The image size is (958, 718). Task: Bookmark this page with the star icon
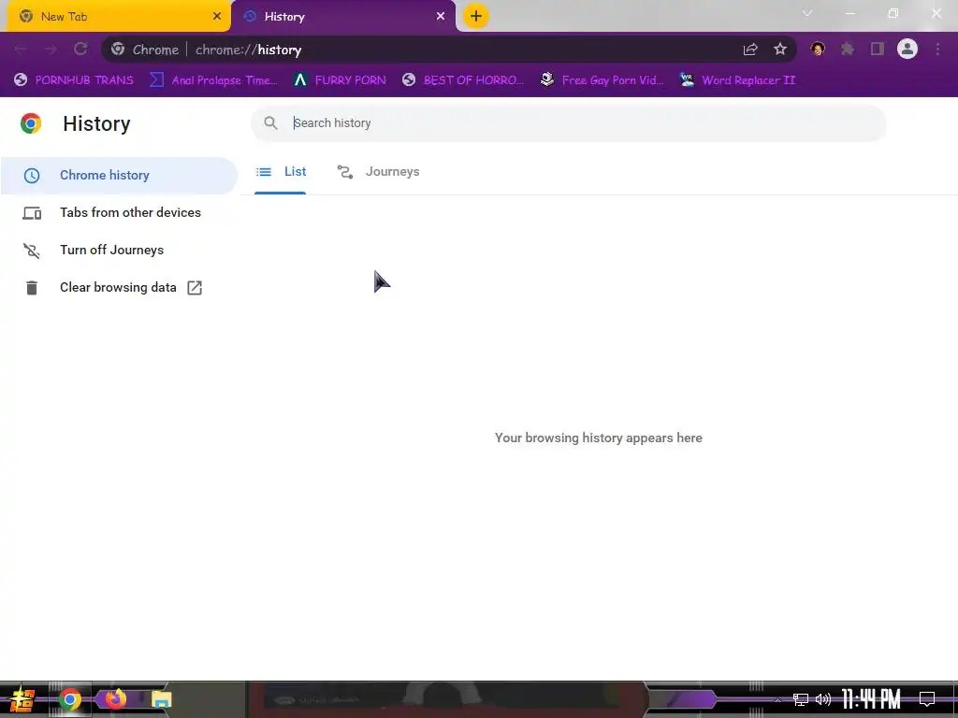coord(780,50)
